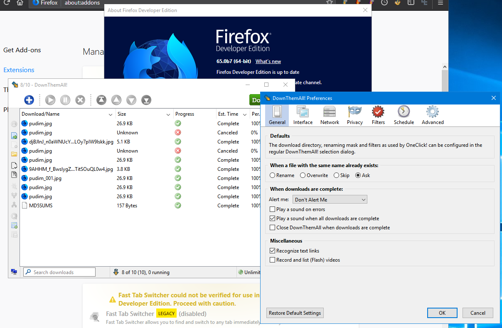Switch to Filters preferences tab

pos(378,115)
